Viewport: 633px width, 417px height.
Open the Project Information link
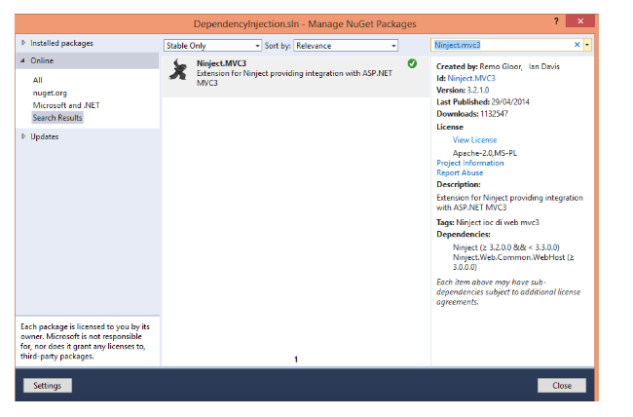(470, 163)
